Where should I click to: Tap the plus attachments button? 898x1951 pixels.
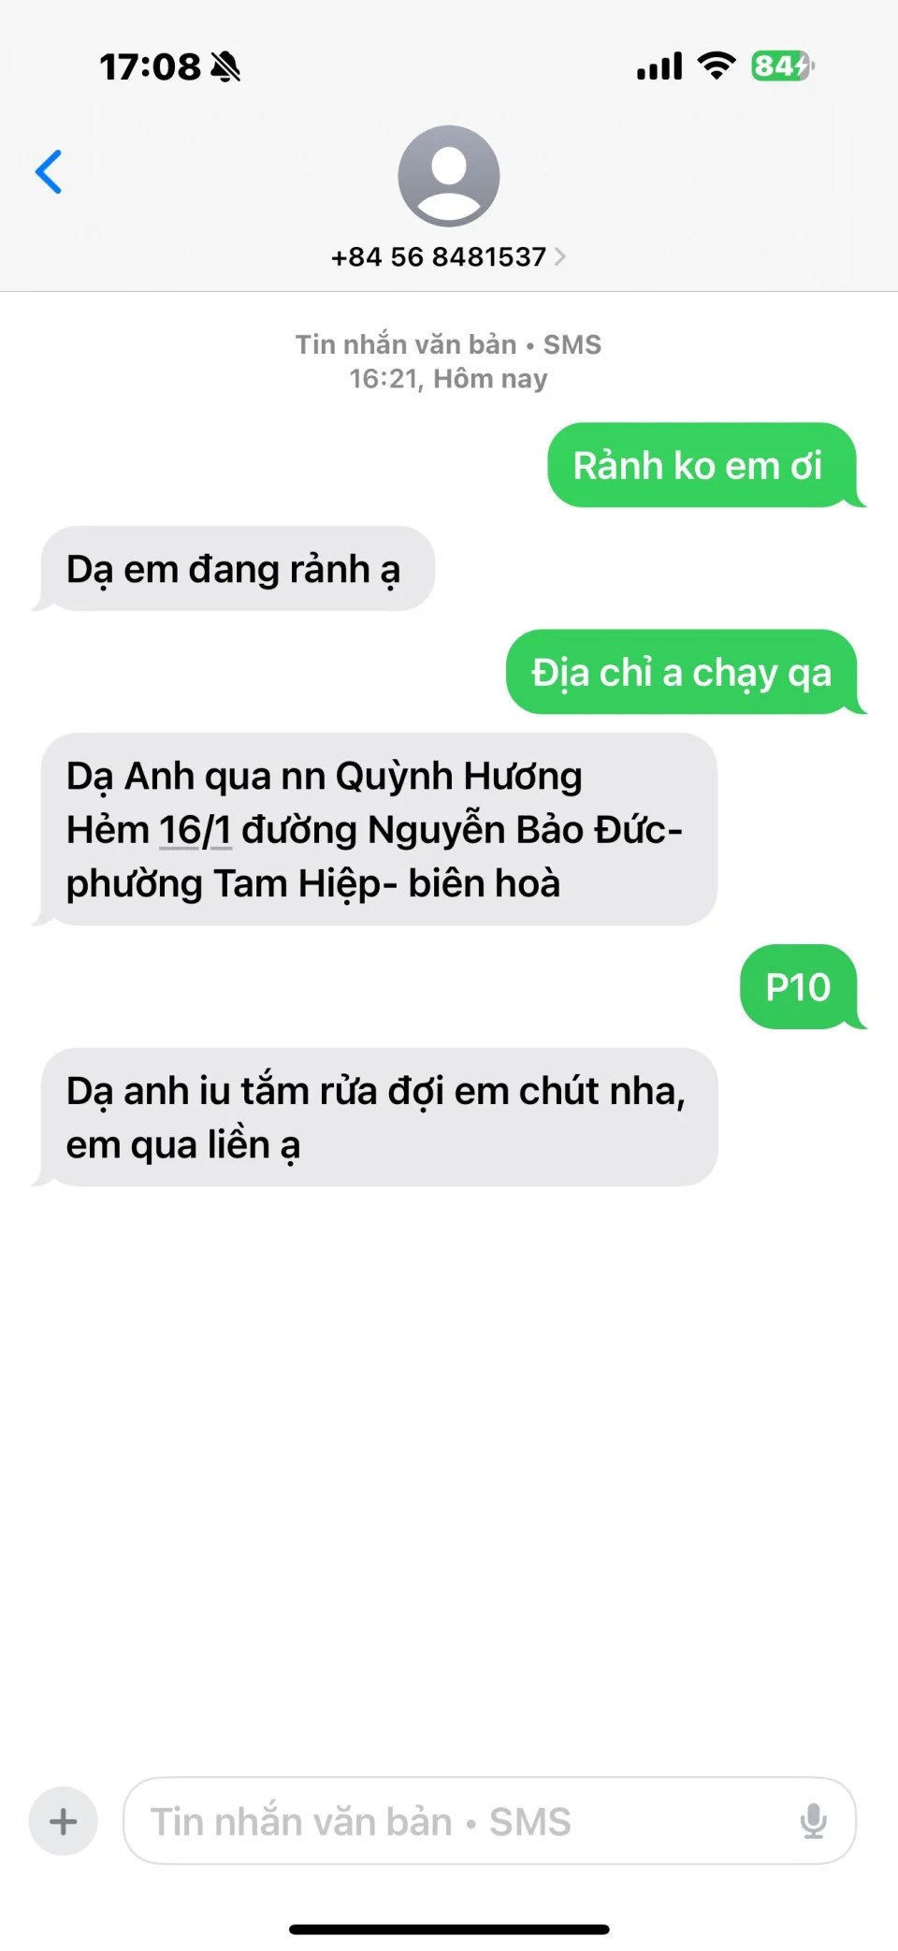click(x=64, y=1821)
